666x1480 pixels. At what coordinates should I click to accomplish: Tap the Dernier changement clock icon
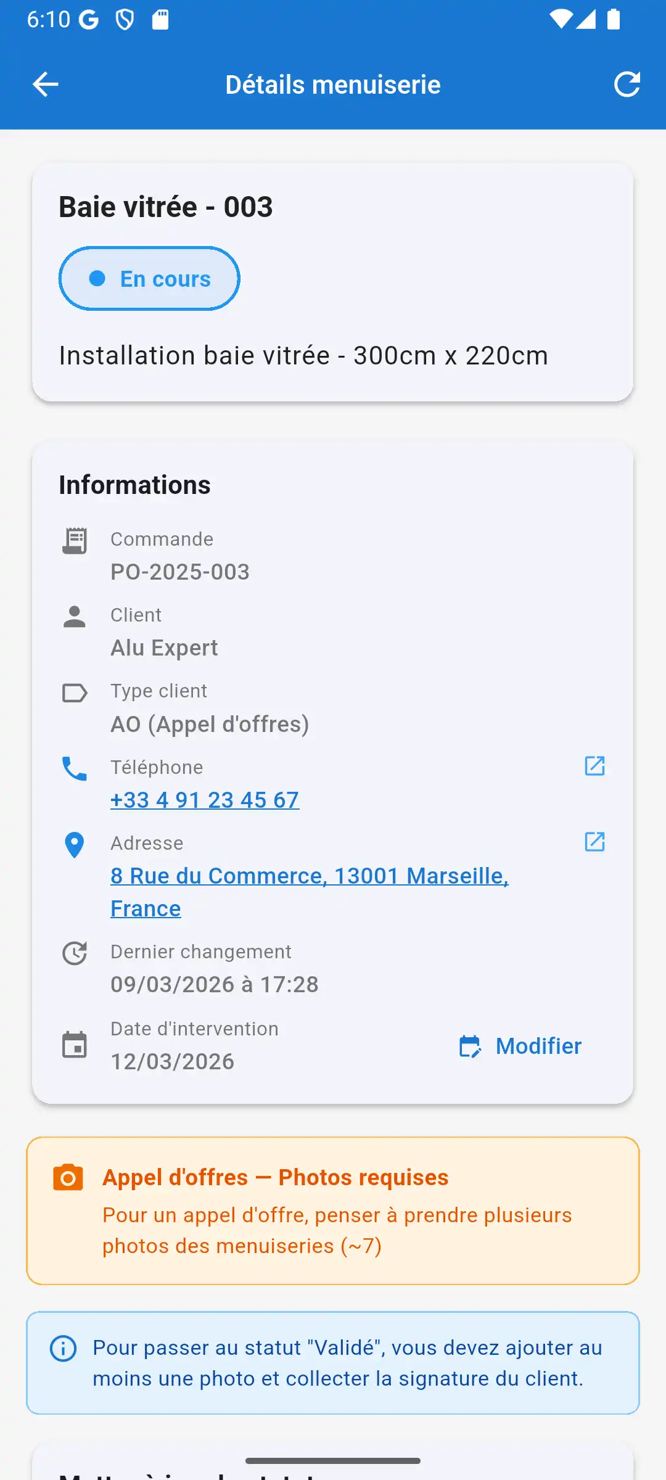pos(75,953)
